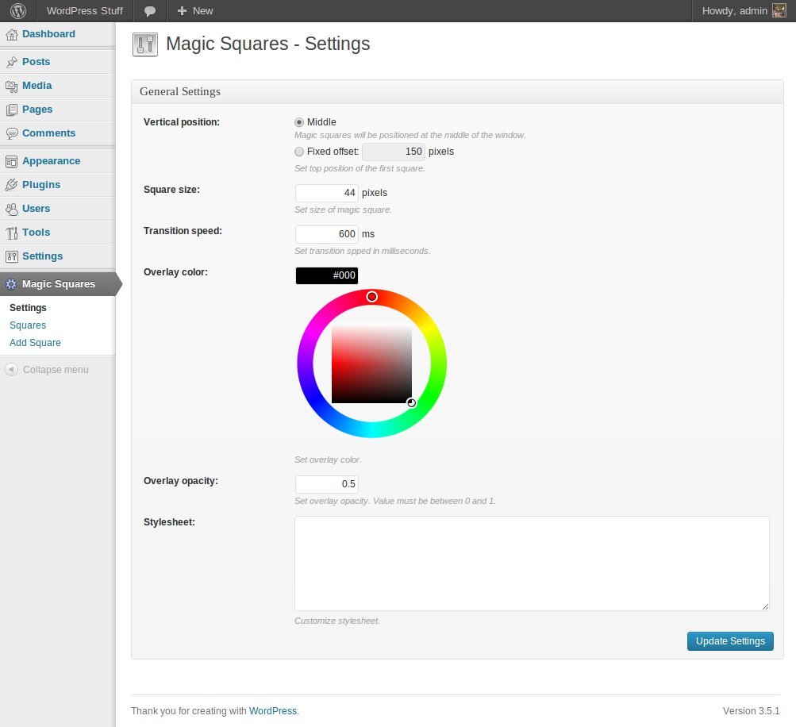Click the WordPress logo icon
The width and height of the screenshot is (796, 727).
point(18,11)
